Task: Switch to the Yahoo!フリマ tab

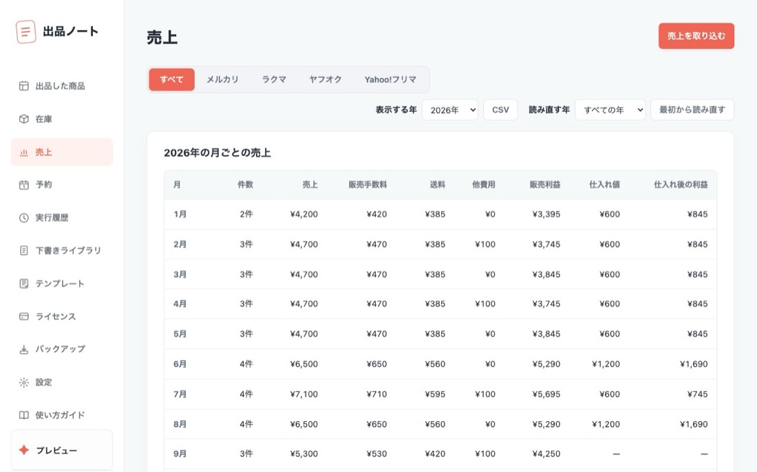Action: tap(391, 80)
